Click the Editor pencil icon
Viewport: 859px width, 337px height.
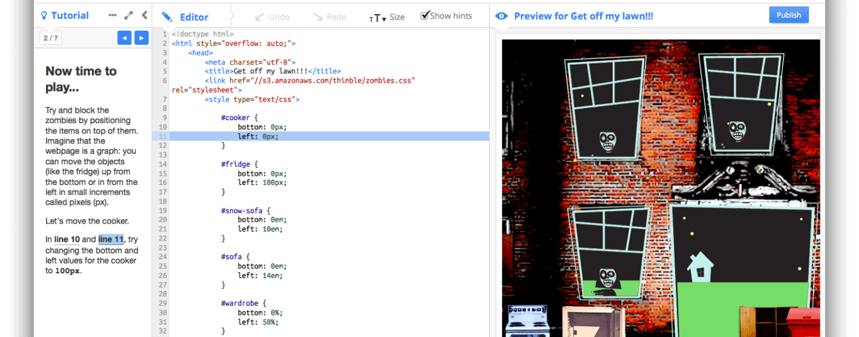click(x=168, y=17)
